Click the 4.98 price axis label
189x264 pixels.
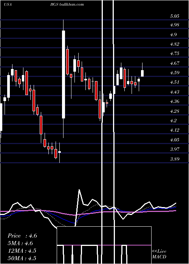pyautogui.click(x=175, y=25)
